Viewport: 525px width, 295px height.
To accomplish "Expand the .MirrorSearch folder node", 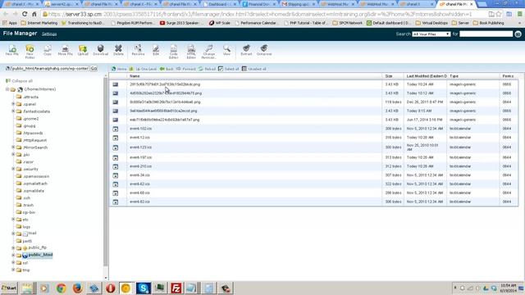I will click(x=13, y=147).
